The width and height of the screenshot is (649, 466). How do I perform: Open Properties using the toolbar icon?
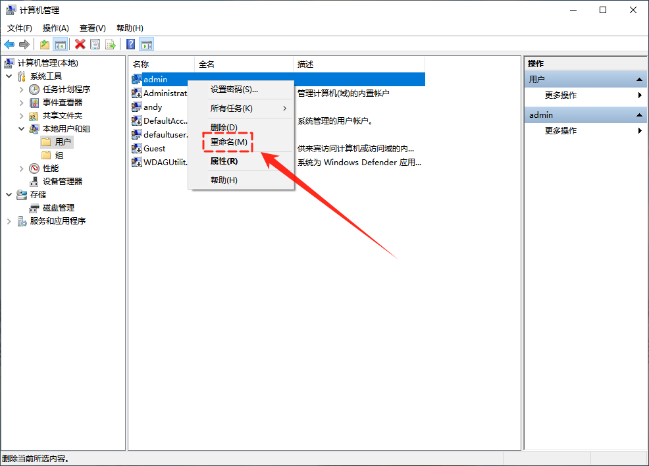click(95, 44)
